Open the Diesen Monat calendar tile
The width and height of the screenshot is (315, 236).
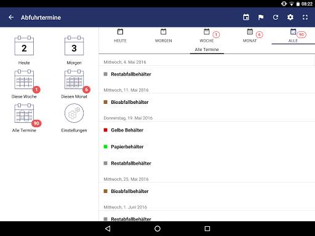74,84
